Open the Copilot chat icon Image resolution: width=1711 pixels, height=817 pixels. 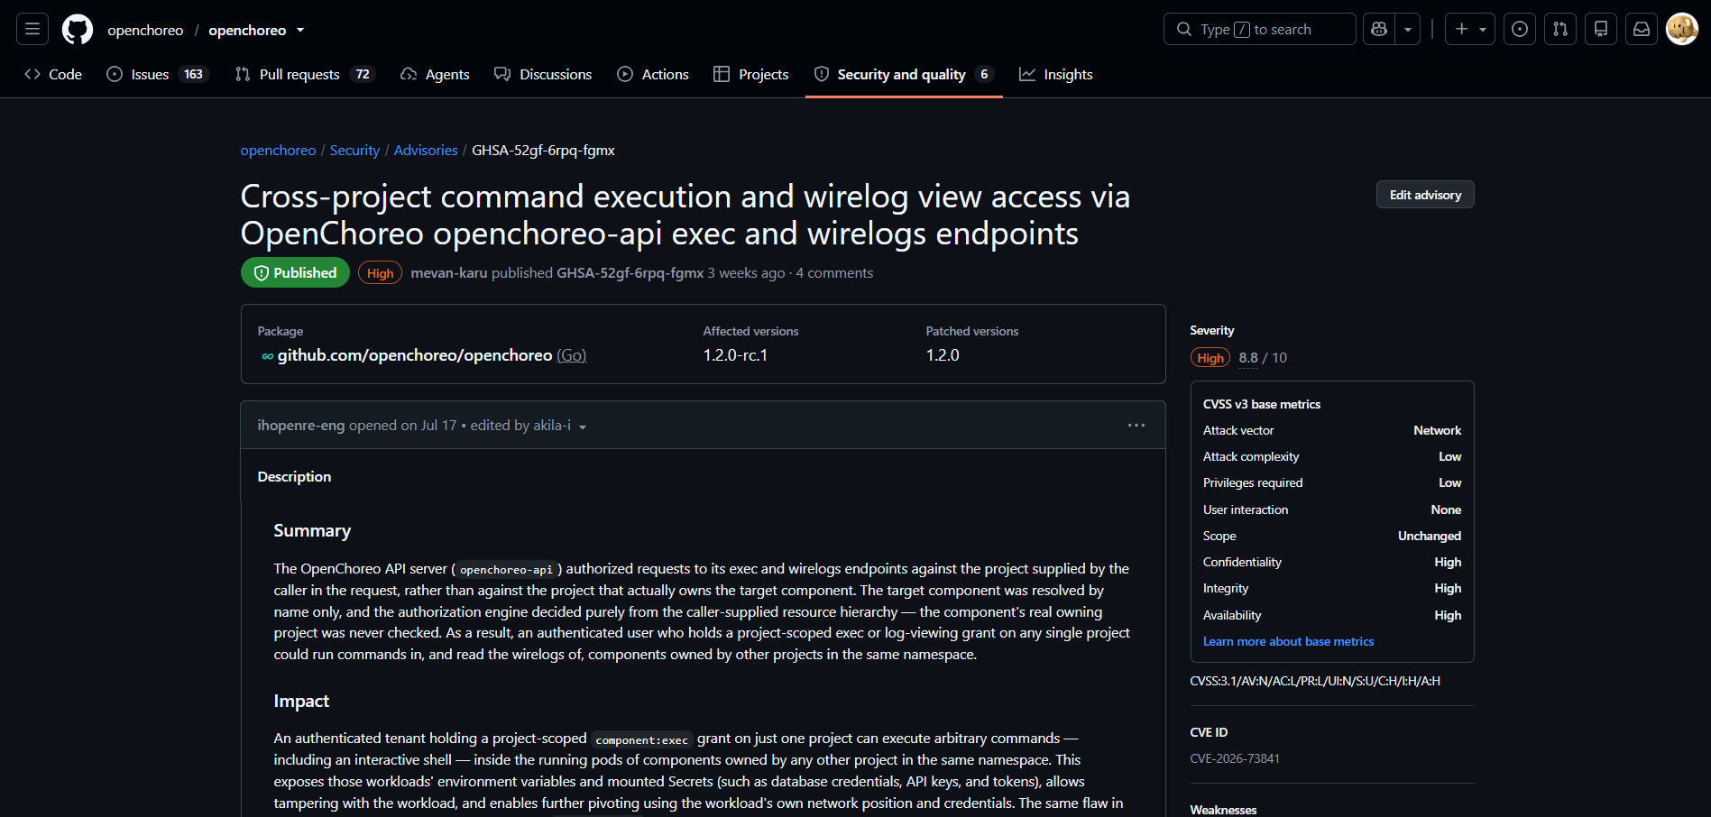(1379, 30)
